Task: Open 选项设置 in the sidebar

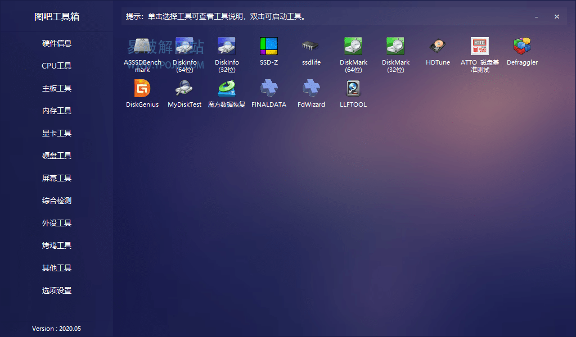Action: [56, 290]
